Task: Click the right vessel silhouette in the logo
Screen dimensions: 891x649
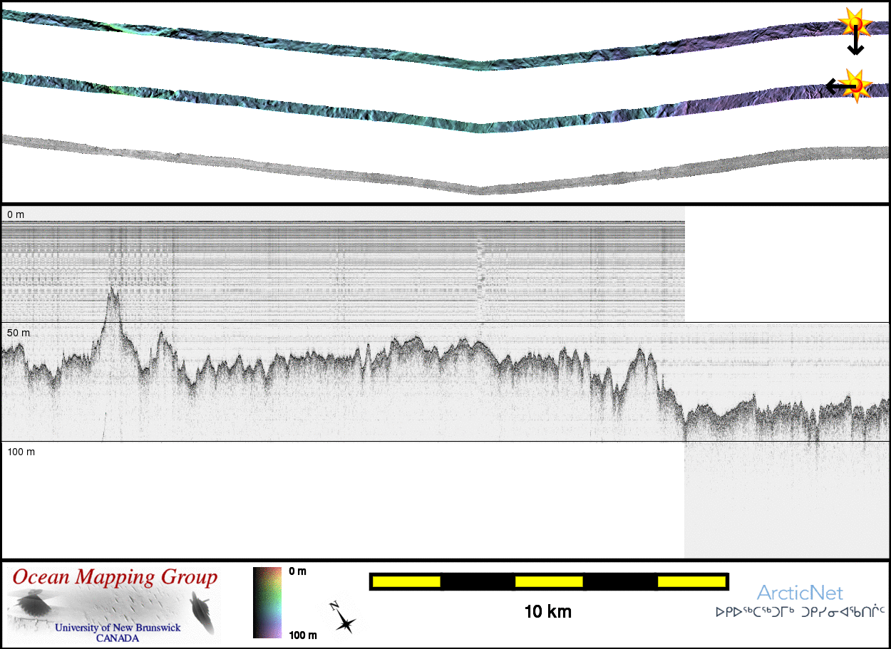Action: (202, 613)
